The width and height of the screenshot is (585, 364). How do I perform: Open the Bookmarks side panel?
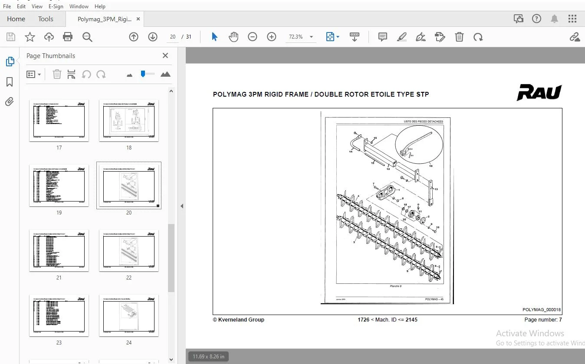[10, 82]
